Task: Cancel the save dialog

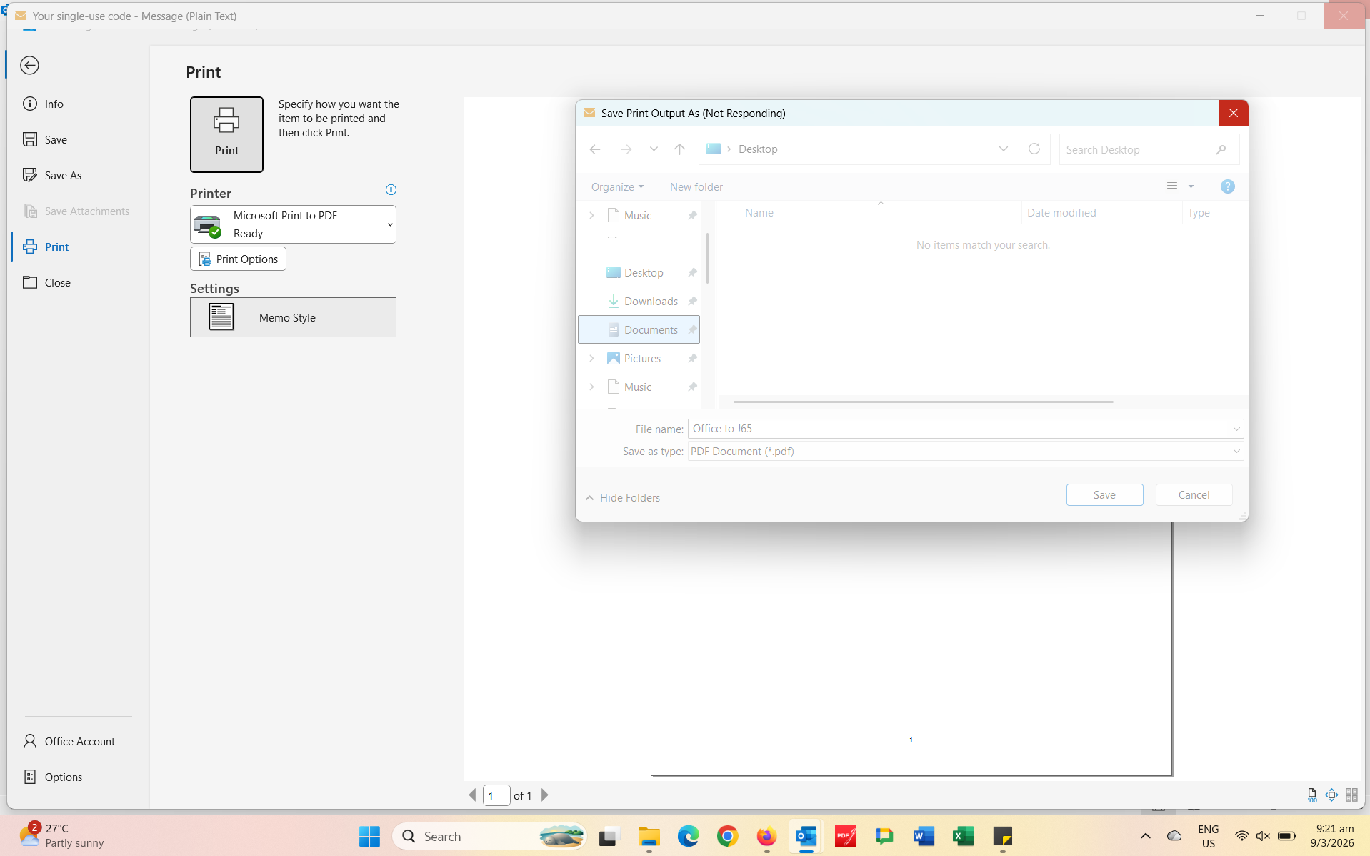Action: click(x=1194, y=495)
